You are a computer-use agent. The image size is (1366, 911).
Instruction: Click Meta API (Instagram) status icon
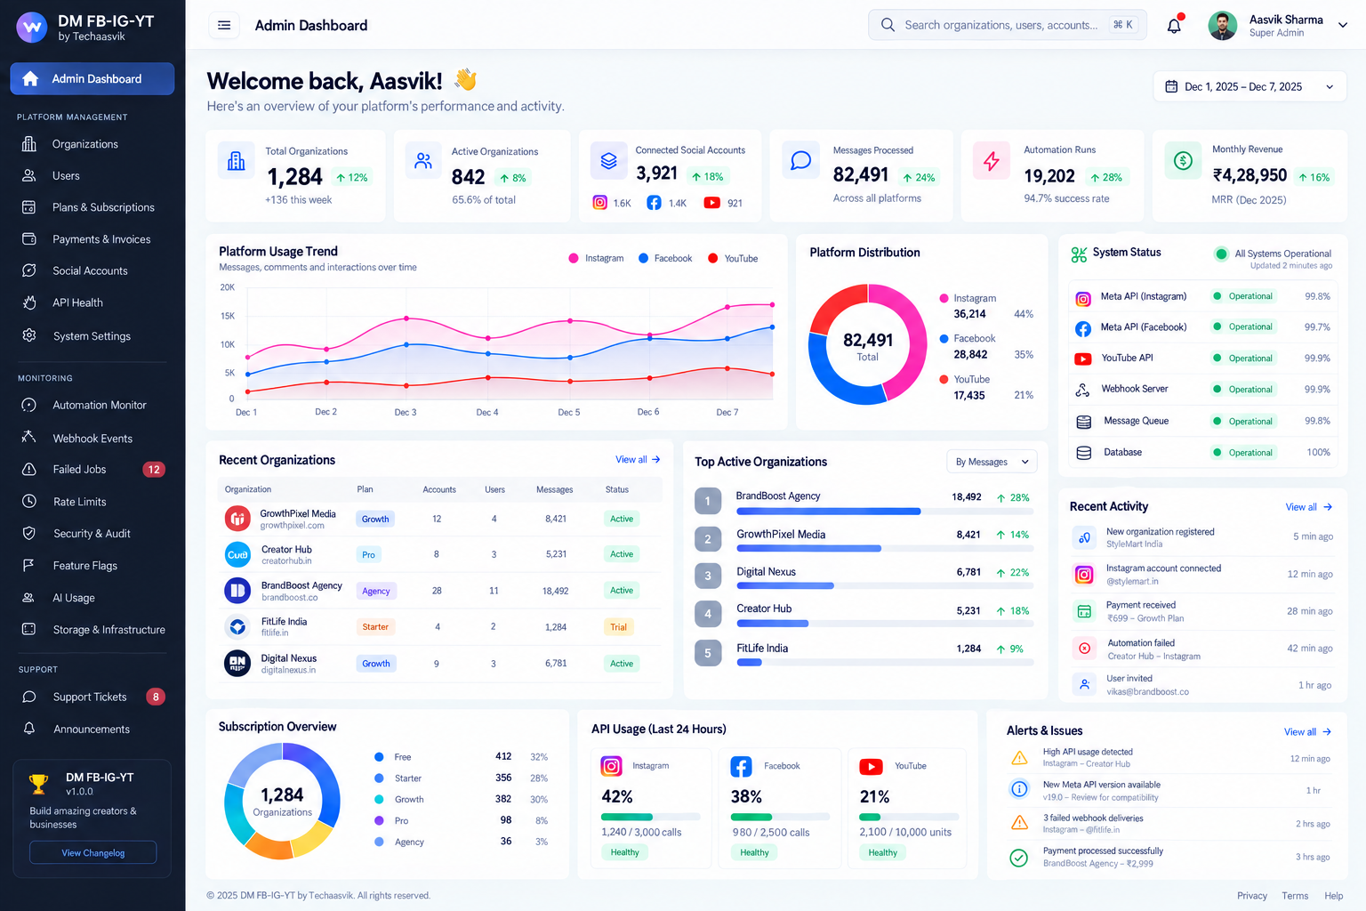click(x=1083, y=299)
